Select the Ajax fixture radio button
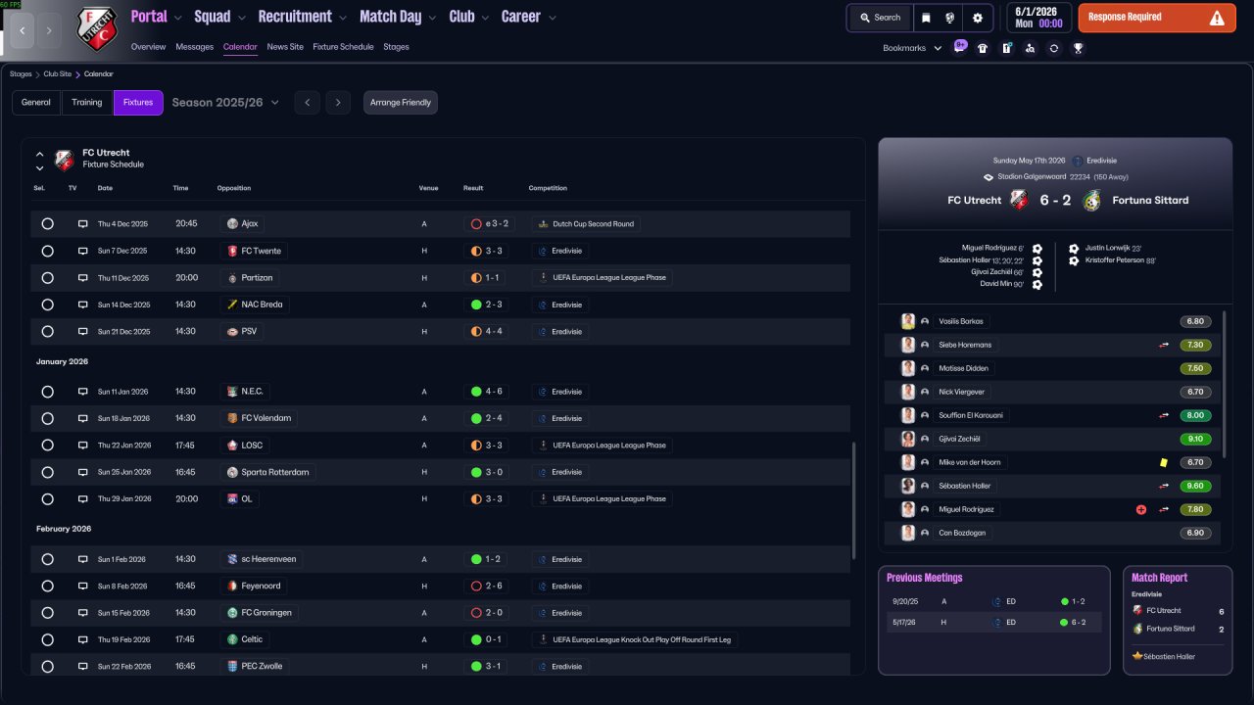The image size is (1254, 705). 47,224
